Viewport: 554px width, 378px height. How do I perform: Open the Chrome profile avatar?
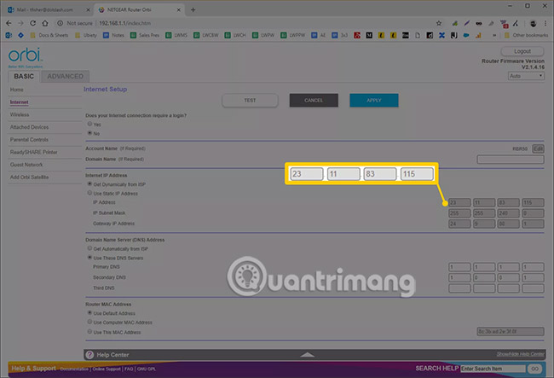[534, 23]
